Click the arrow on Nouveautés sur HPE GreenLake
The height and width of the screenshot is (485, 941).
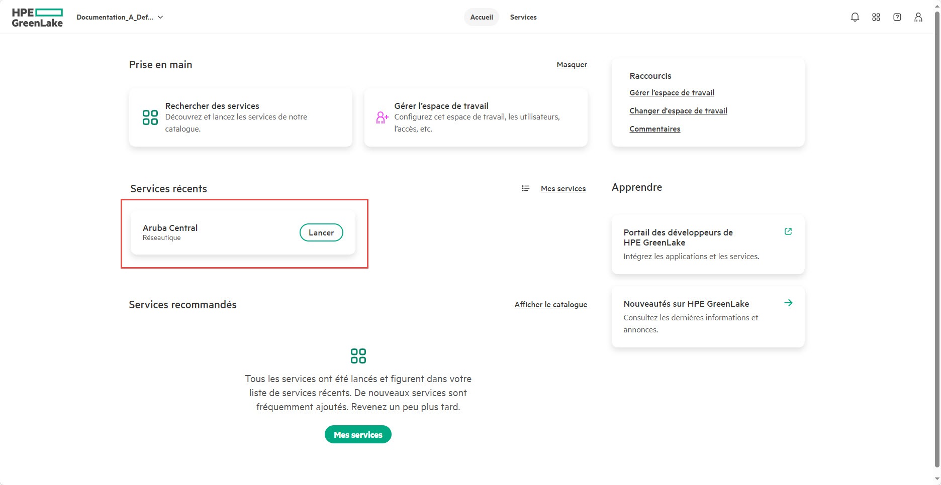[x=788, y=303]
